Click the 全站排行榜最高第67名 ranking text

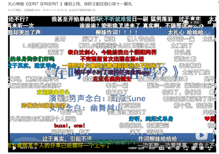82,10
